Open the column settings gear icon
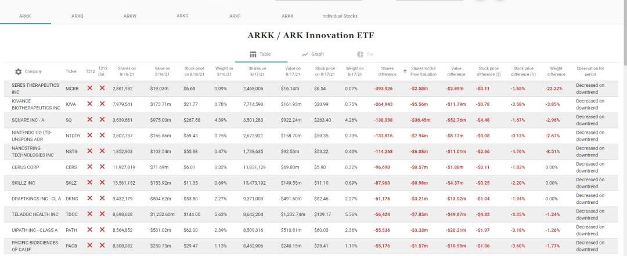The width and height of the screenshot is (627, 256). (18, 72)
